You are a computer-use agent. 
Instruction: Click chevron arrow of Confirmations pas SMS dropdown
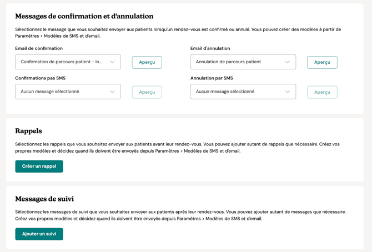pos(112,92)
